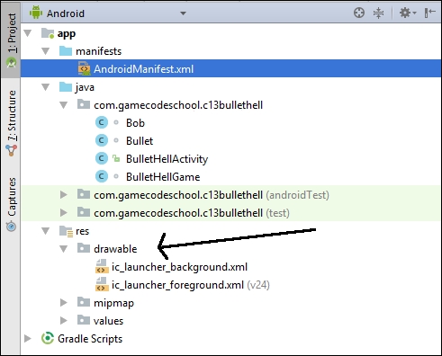Click the ic_launcher_foreground.xml file icon
This screenshot has width=442, height=356.
pos(102,284)
